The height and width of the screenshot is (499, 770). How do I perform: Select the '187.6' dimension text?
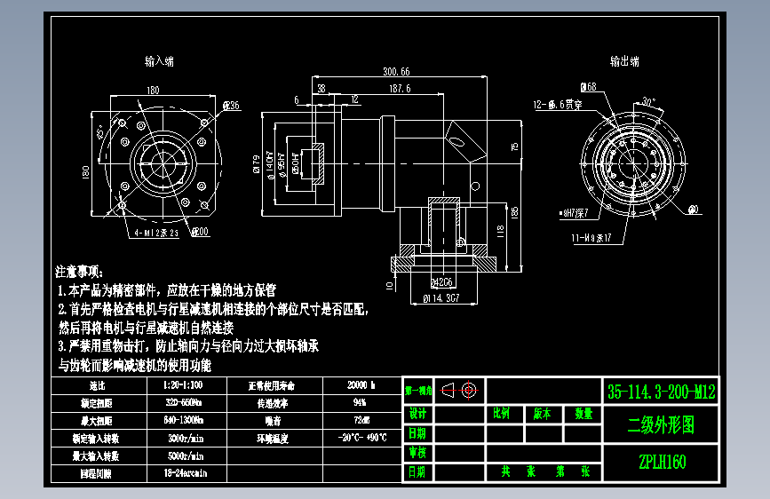pyautogui.click(x=401, y=89)
